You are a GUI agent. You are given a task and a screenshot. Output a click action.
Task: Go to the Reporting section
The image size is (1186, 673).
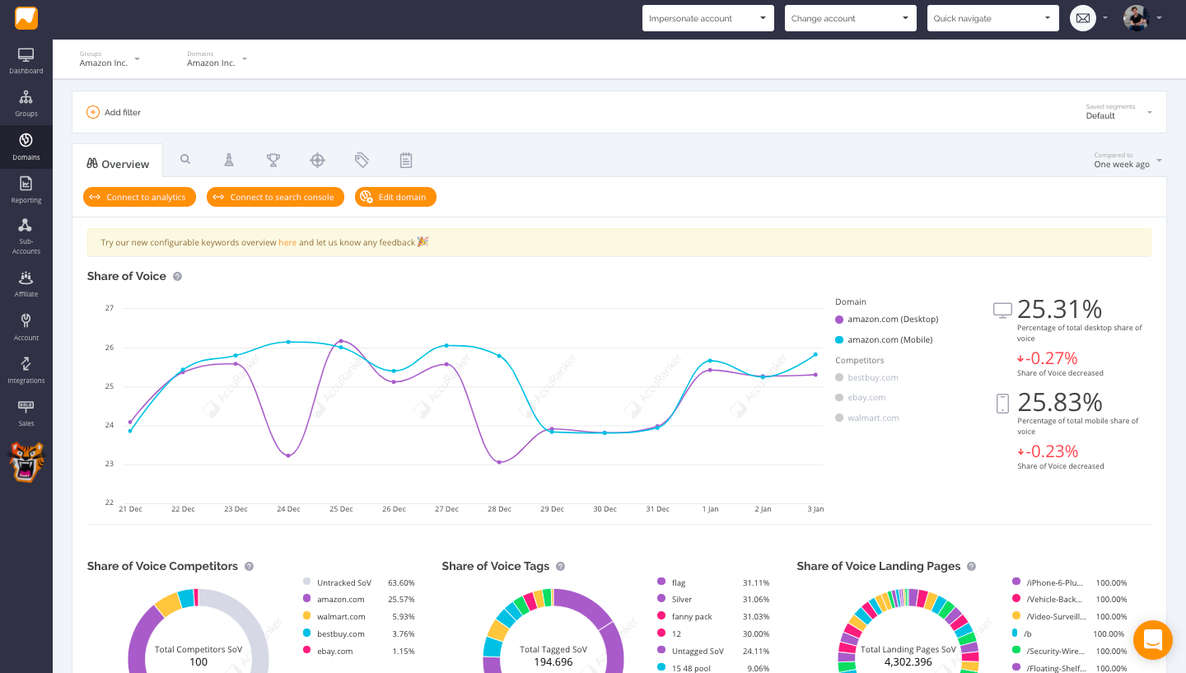tap(26, 189)
